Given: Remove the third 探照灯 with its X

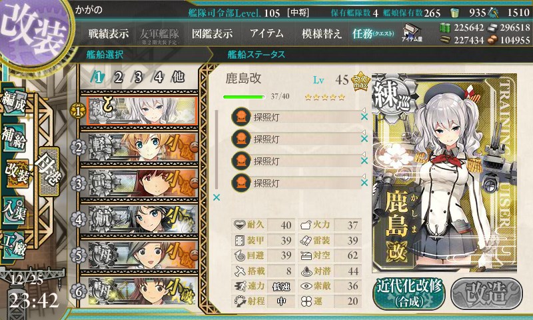Looking at the screenshot, I should (364, 161).
